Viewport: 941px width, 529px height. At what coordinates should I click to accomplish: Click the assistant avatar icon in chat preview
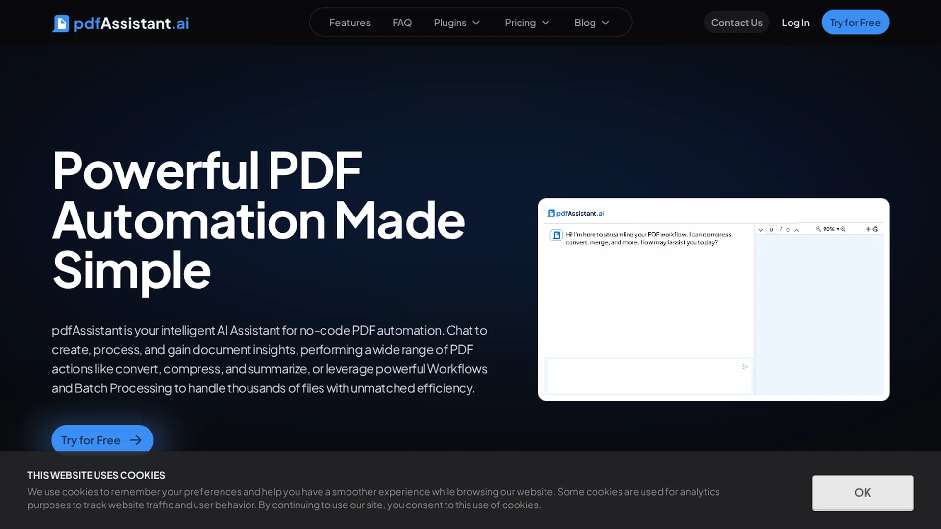coord(556,235)
